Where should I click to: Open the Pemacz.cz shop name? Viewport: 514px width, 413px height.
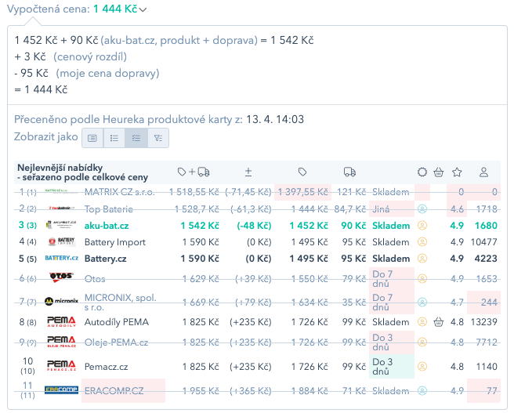pos(107,367)
